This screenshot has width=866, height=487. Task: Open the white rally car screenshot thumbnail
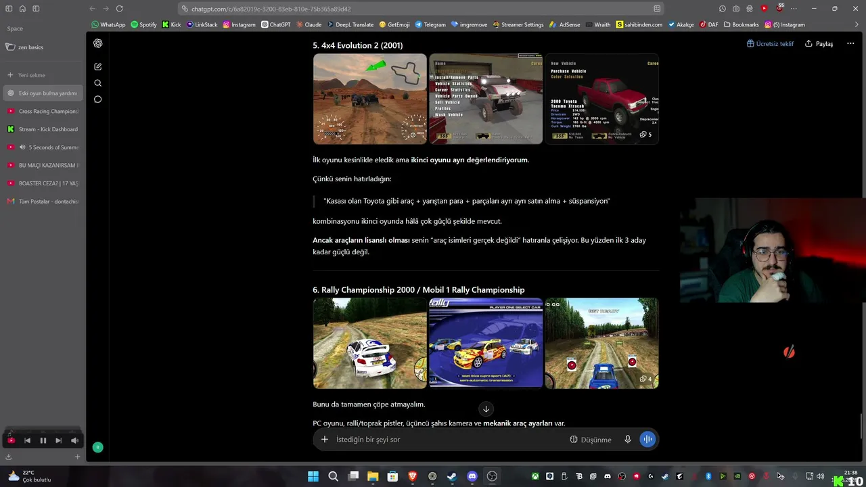[370, 344]
